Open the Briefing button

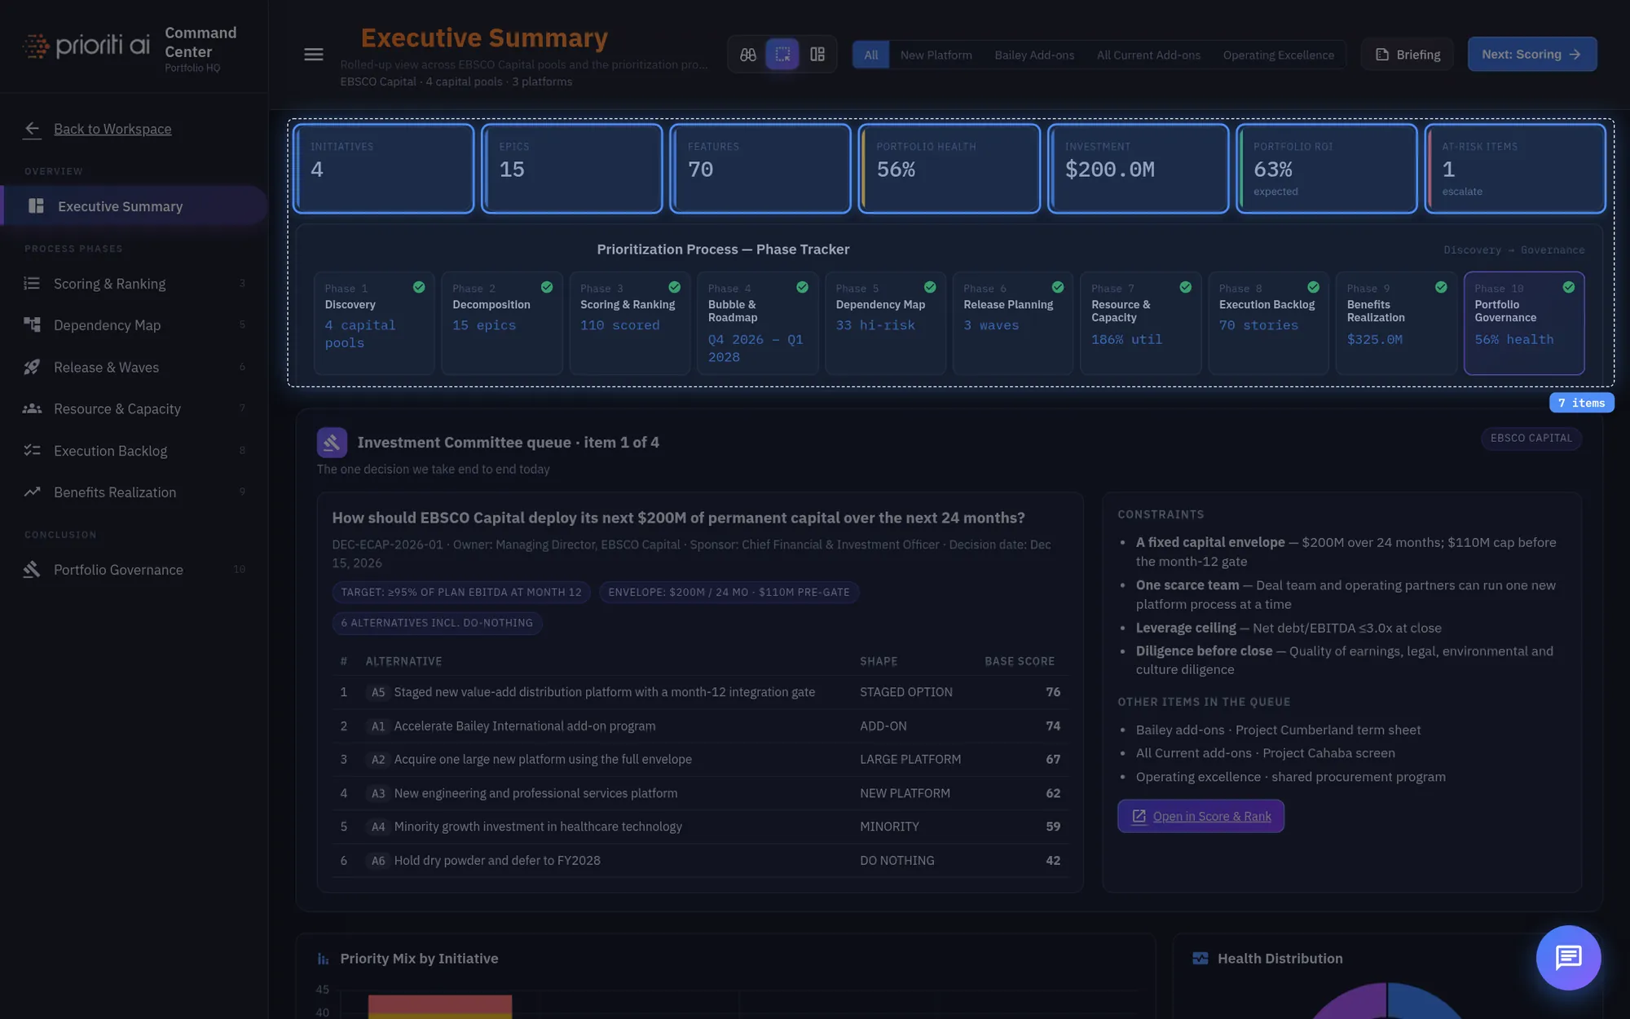tap(1408, 55)
